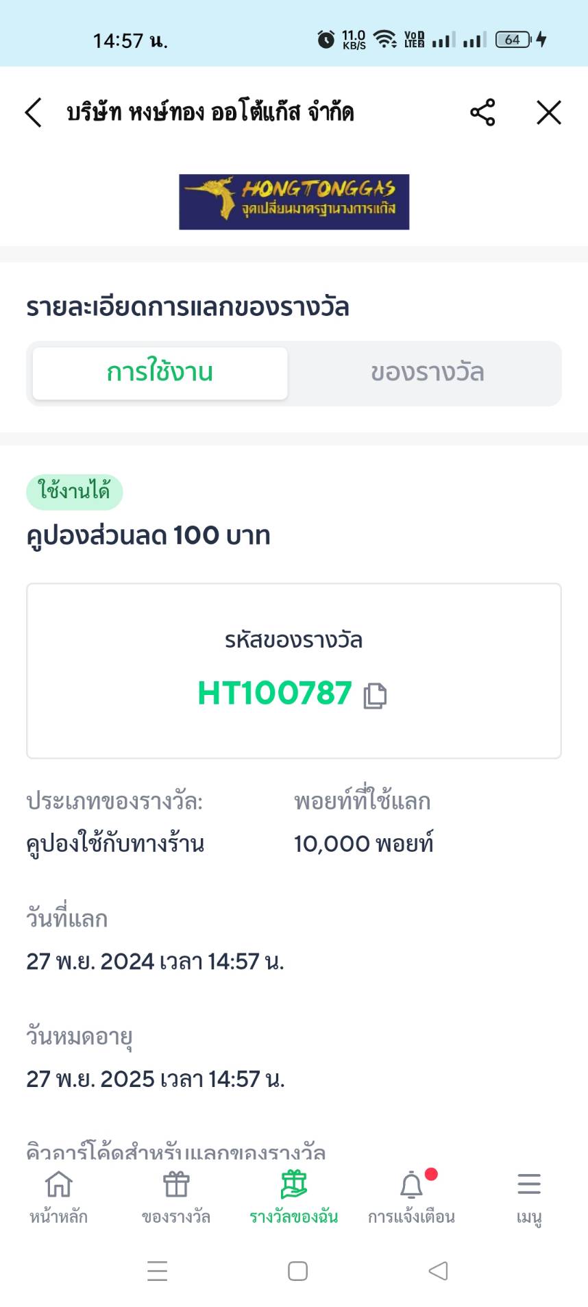The image size is (588, 1307).
Task: Switch to the ของรางวัล tab
Action: tap(427, 373)
